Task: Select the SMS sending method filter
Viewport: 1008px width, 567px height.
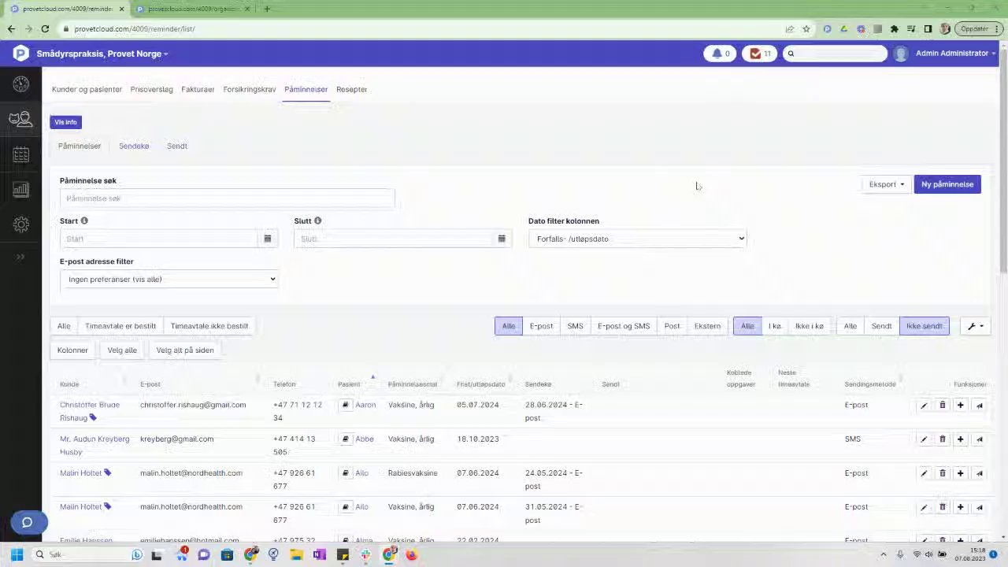Action: (575, 326)
